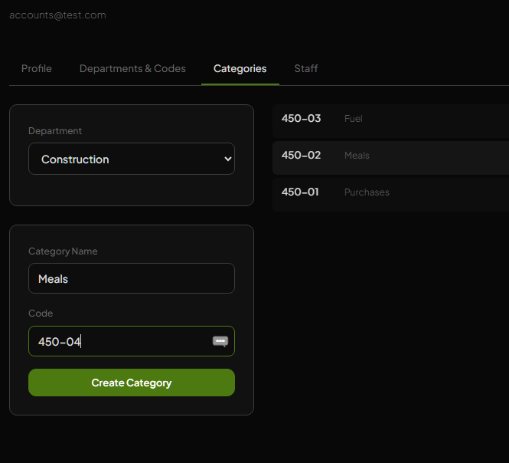The width and height of the screenshot is (509, 463).
Task: Click the Category Name label
Action: tap(63, 251)
